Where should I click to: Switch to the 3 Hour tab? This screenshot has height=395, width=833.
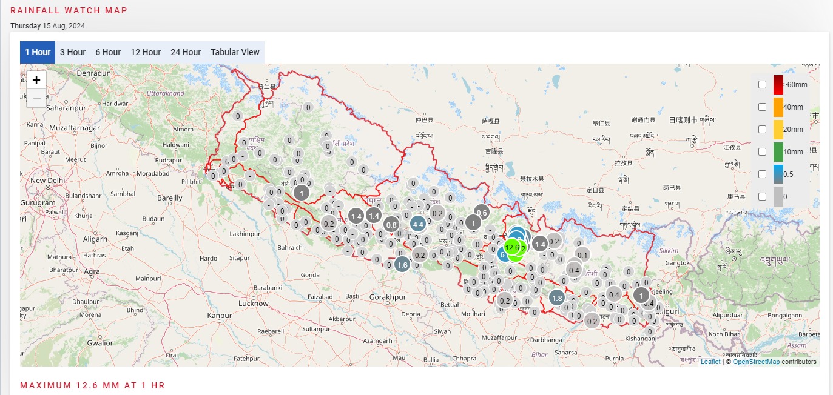(x=73, y=52)
